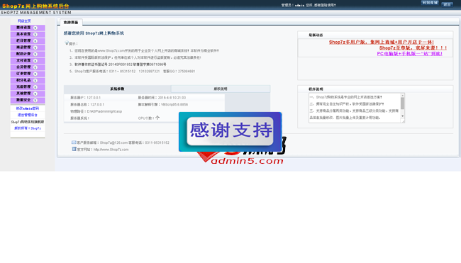461x263 pixels.
Task: Click the envelope icon beside 客户服务邮箱
Action: click(x=74, y=142)
